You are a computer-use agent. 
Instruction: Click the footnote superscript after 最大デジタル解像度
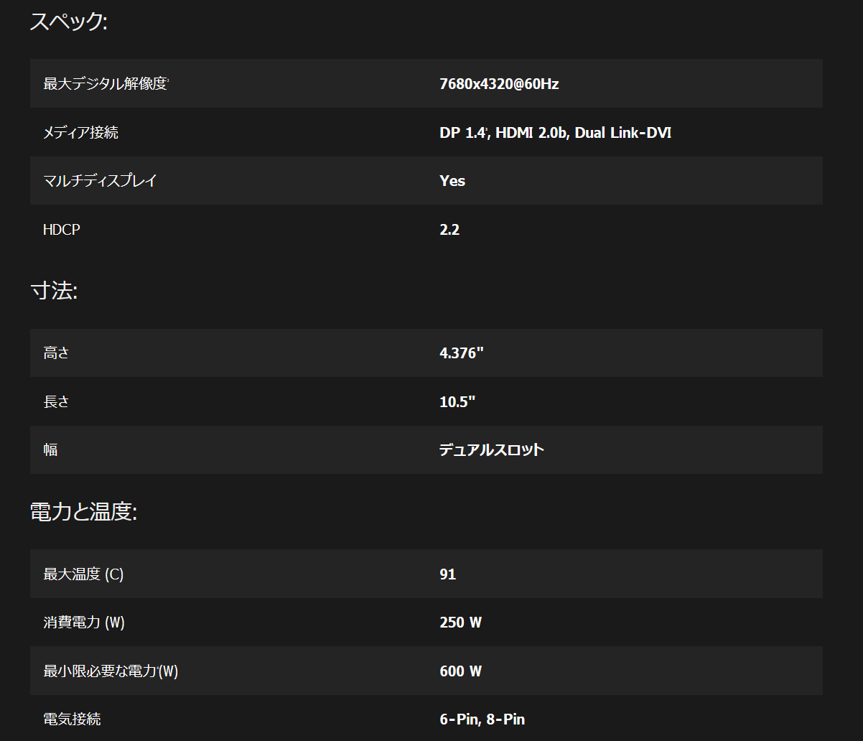tap(167, 80)
